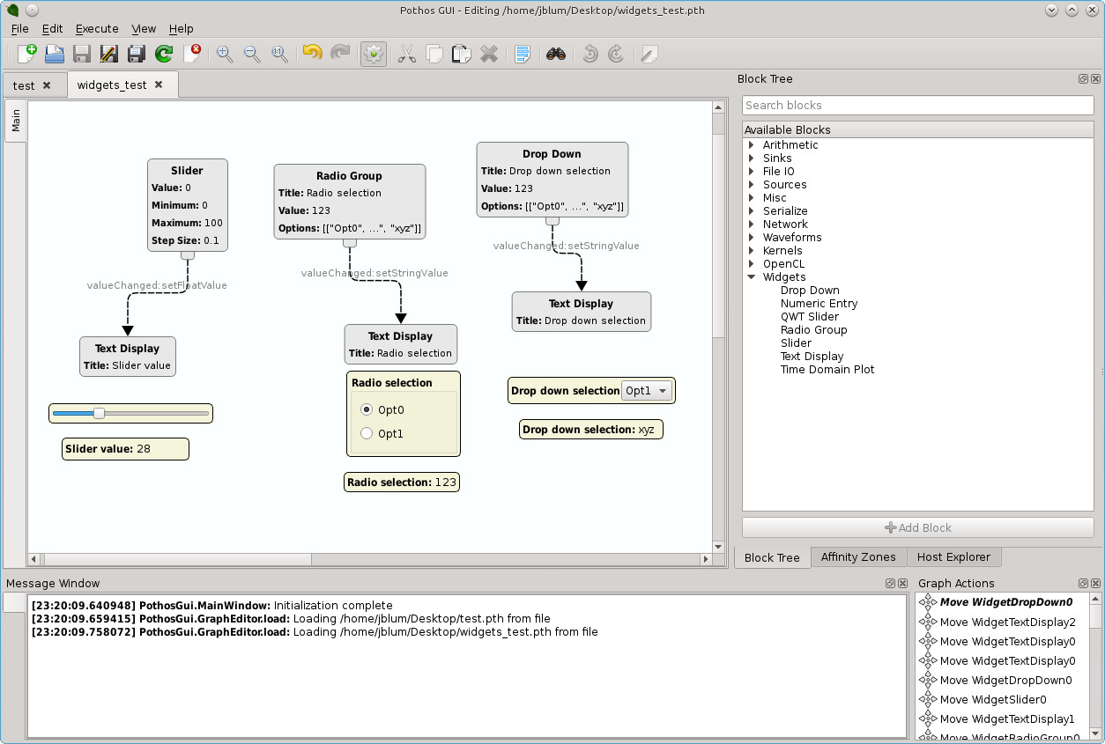Open the Edit menu

point(52,29)
